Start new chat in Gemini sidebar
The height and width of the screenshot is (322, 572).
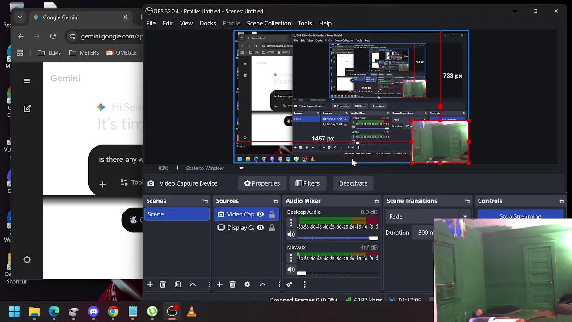coord(27,109)
